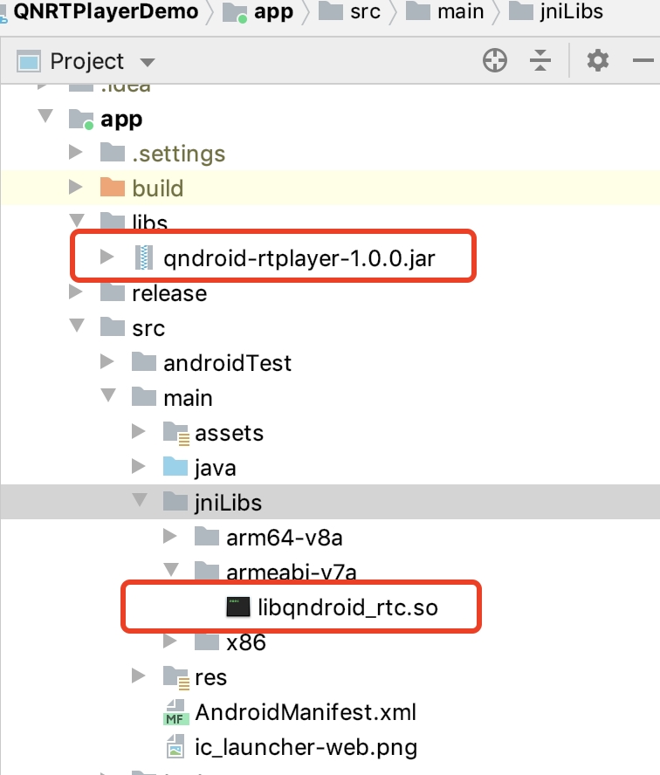
Task: Click the main breadcrumb in navigation bar
Action: pos(447,11)
